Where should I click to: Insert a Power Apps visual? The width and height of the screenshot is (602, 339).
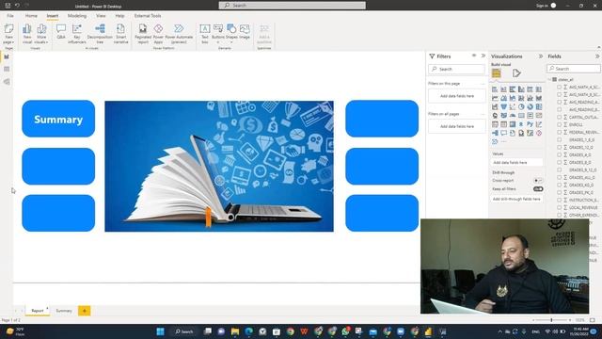click(x=158, y=34)
